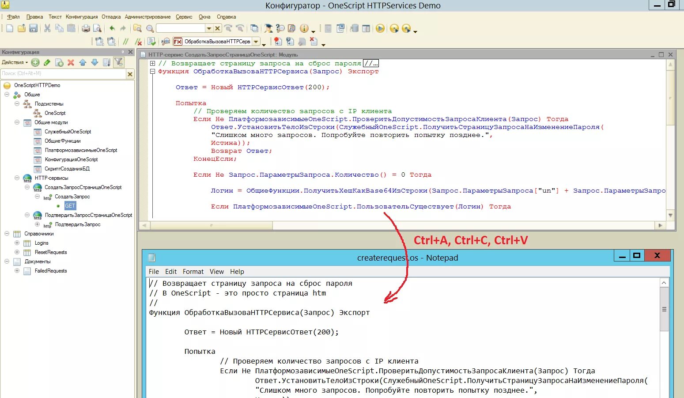Viewport: 684px width, 398px height.
Task: Open the Конфигурация menu
Action: (x=82, y=17)
